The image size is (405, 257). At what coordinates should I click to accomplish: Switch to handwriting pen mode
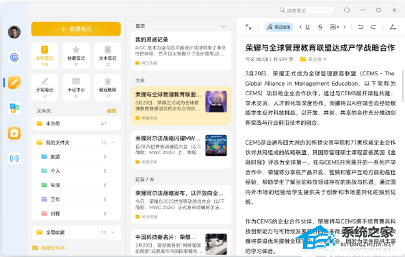point(393,27)
